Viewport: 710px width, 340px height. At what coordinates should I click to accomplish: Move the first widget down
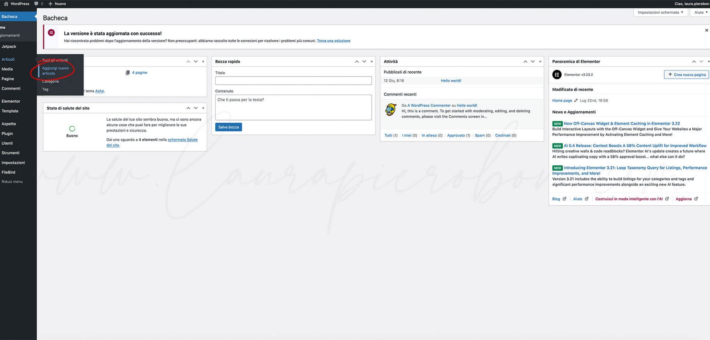pyautogui.click(x=196, y=62)
